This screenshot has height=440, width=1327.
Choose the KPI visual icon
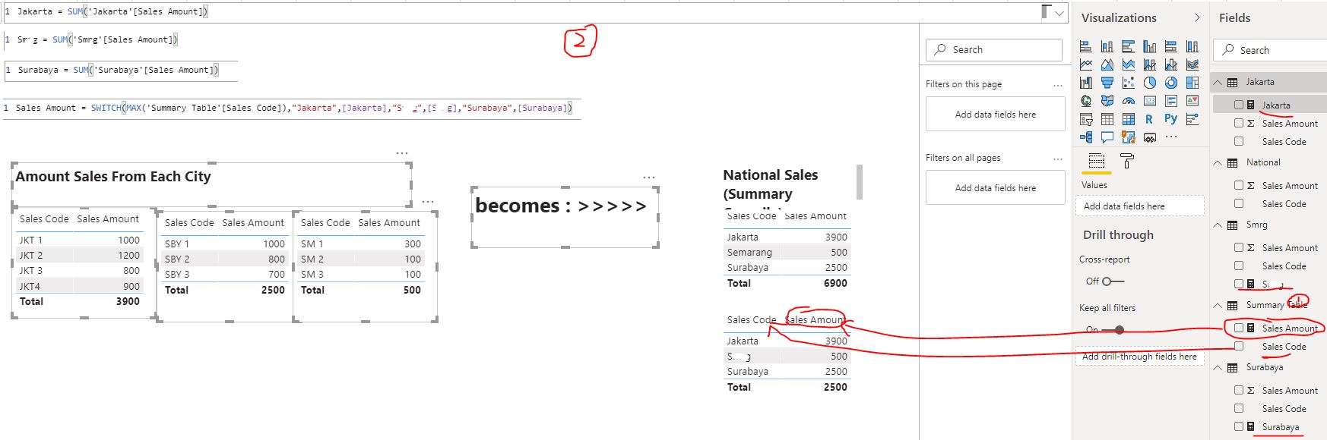1192,101
